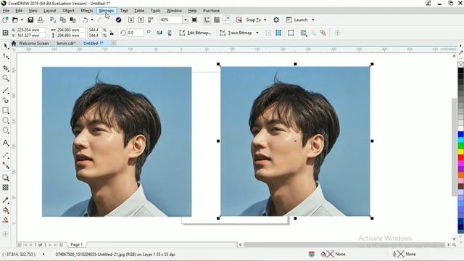Toggle the lock ratio padlock
This screenshot has height=261, width=464.
pos(112,33)
